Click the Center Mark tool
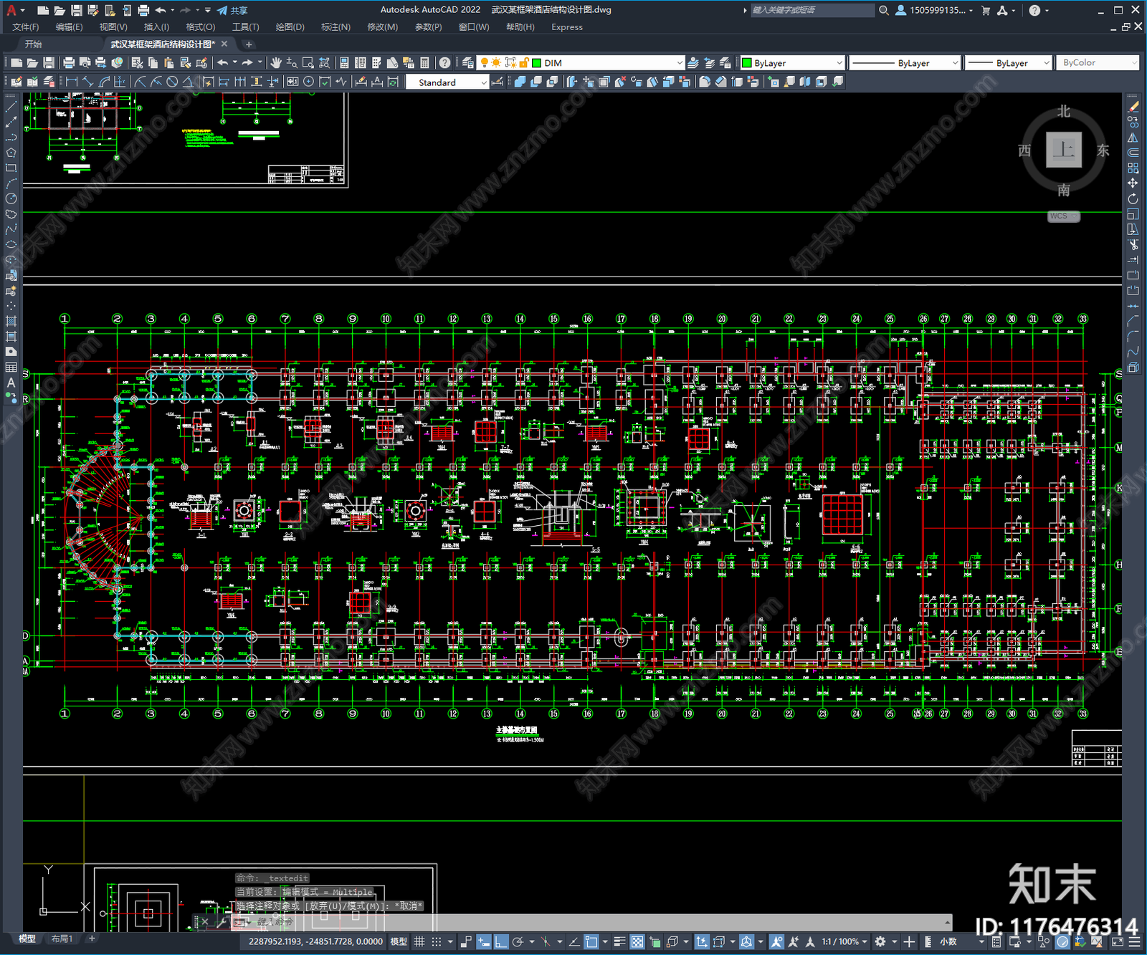This screenshot has height=955, width=1147. coord(308,82)
